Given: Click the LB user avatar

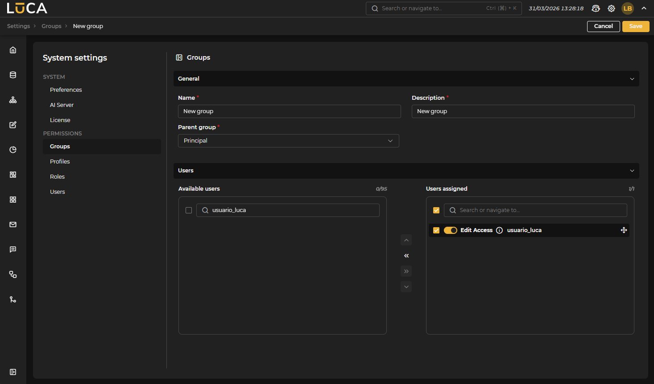Looking at the screenshot, I should tap(627, 8).
